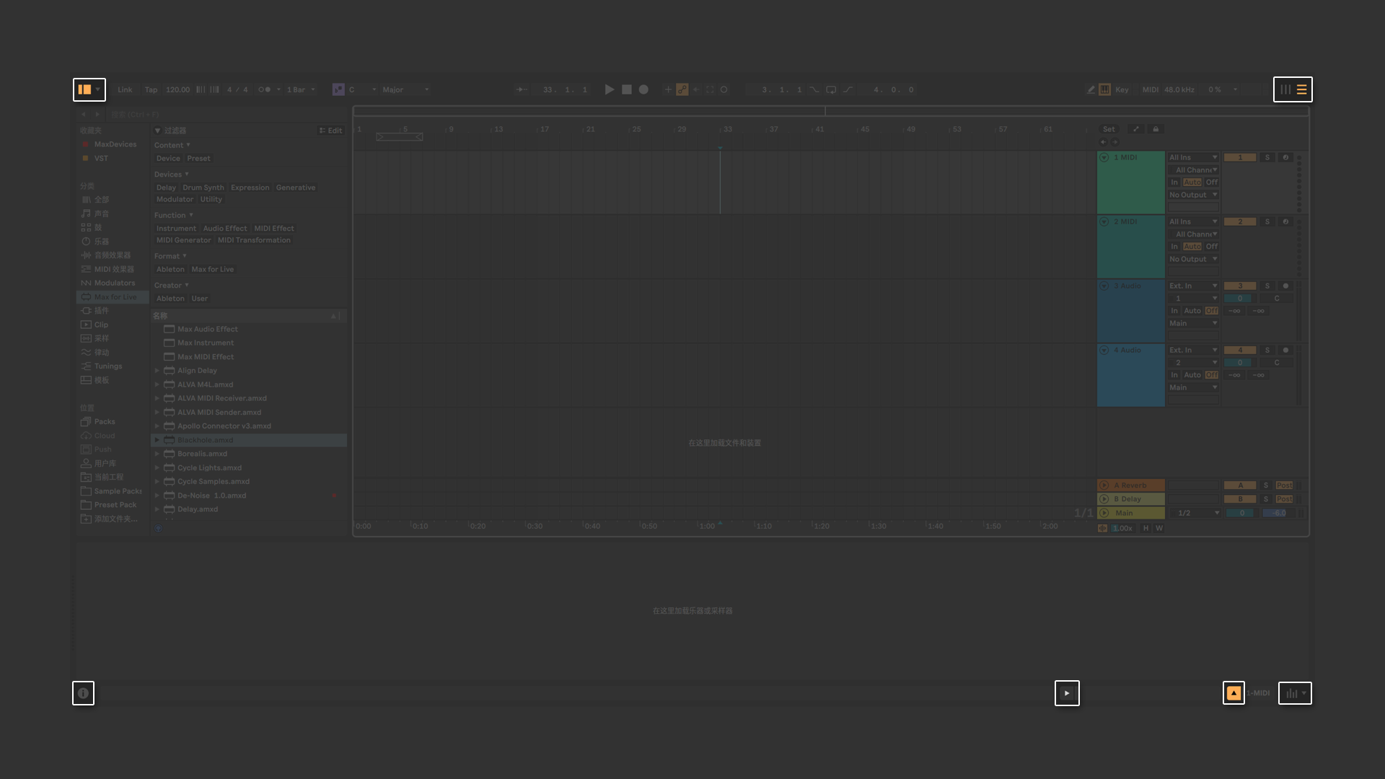Select Packs in browser places

point(105,422)
